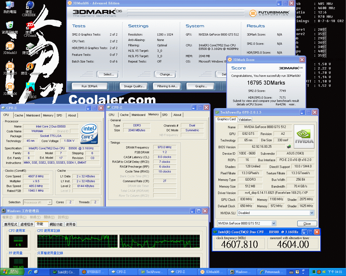Open the cpuz desktop shortcut

[x=30, y=49]
